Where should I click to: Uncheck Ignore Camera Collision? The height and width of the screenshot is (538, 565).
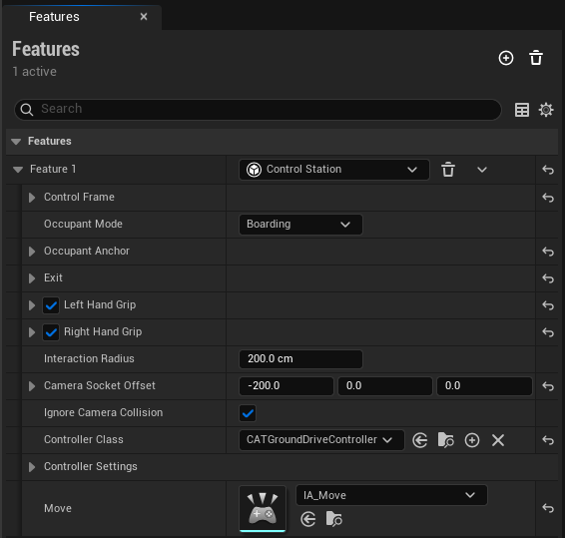point(248,413)
